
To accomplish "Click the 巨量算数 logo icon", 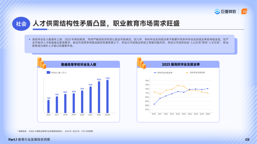I will (217, 12).
